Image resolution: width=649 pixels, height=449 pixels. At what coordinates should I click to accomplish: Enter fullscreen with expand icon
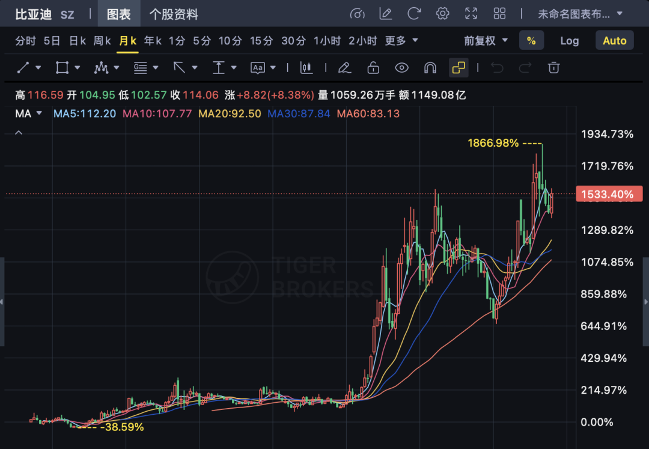coord(471,14)
